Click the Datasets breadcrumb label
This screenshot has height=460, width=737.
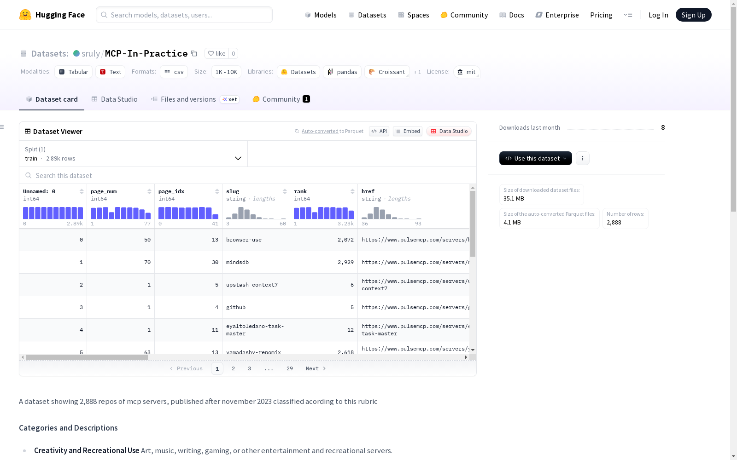[x=50, y=53]
